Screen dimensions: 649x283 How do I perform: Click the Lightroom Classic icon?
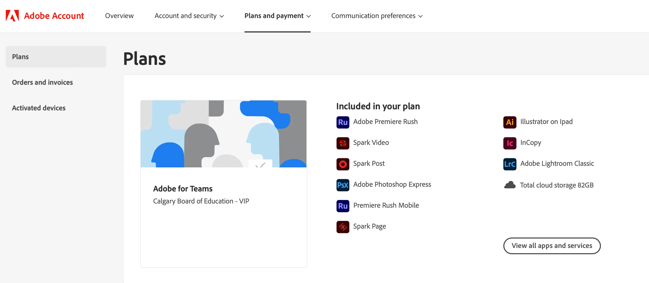point(509,164)
